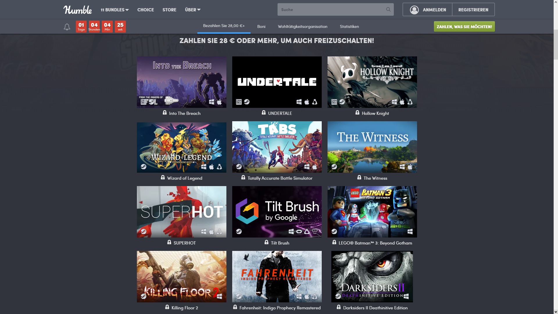Click the Steam icon on the Hollow Knight tile
The height and width of the screenshot is (314, 558).
(342, 102)
